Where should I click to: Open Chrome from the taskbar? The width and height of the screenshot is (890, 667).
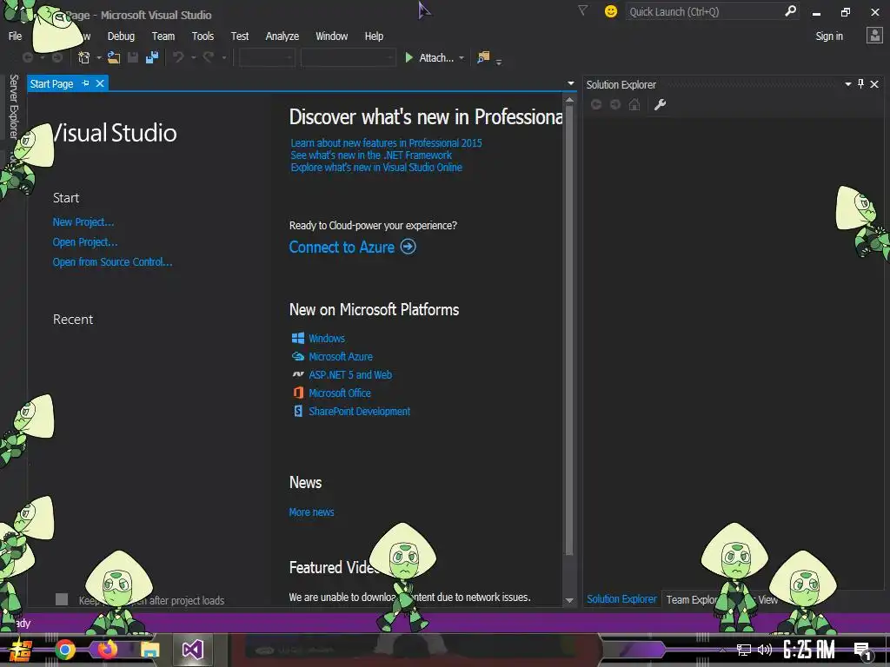(65, 650)
